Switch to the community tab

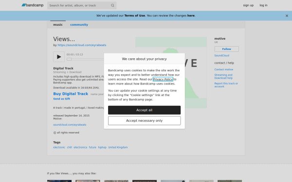coord(79,25)
